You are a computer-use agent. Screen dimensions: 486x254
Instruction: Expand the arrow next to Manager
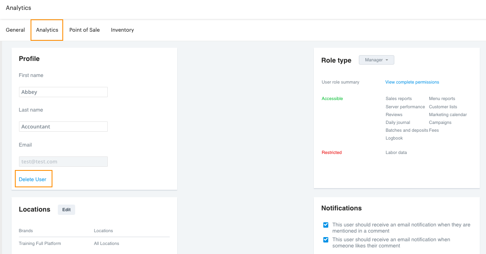pyautogui.click(x=386, y=60)
